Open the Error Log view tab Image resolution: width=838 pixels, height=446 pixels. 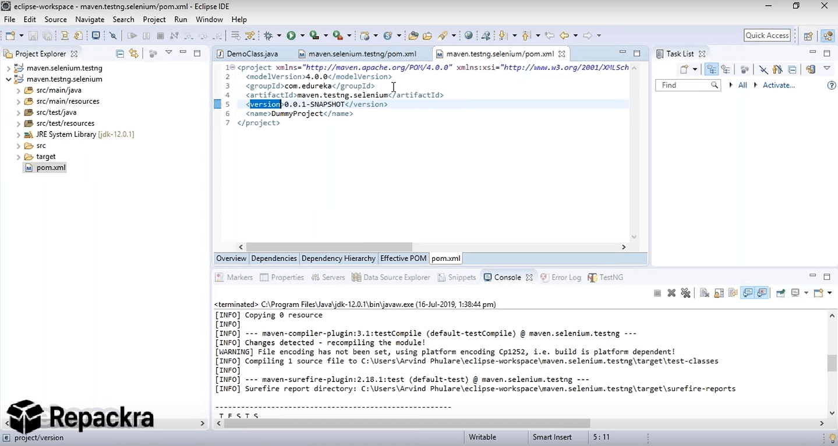pos(561,277)
